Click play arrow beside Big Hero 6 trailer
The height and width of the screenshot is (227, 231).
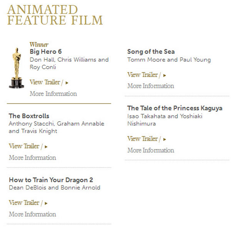click(x=67, y=82)
